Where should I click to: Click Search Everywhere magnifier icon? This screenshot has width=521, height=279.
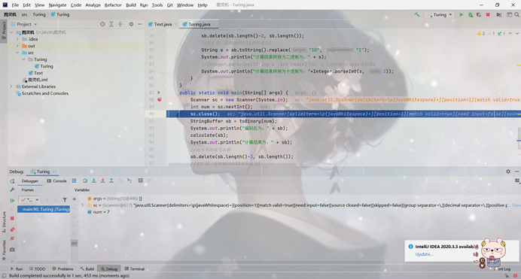coord(517,14)
